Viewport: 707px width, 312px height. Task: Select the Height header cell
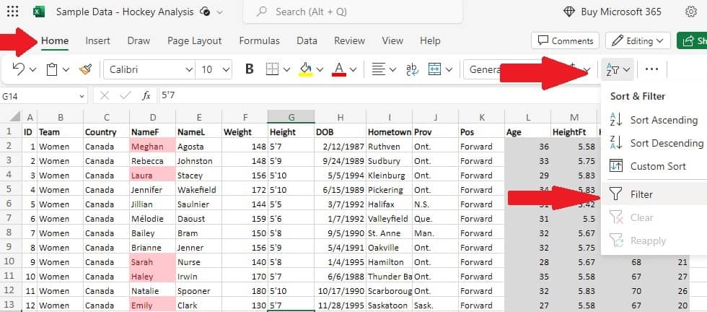(291, 132)
